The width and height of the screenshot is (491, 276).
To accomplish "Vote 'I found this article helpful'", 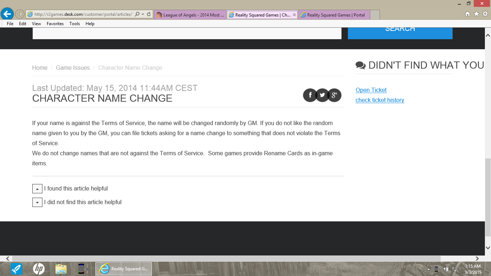I will [x=37, y=189].
